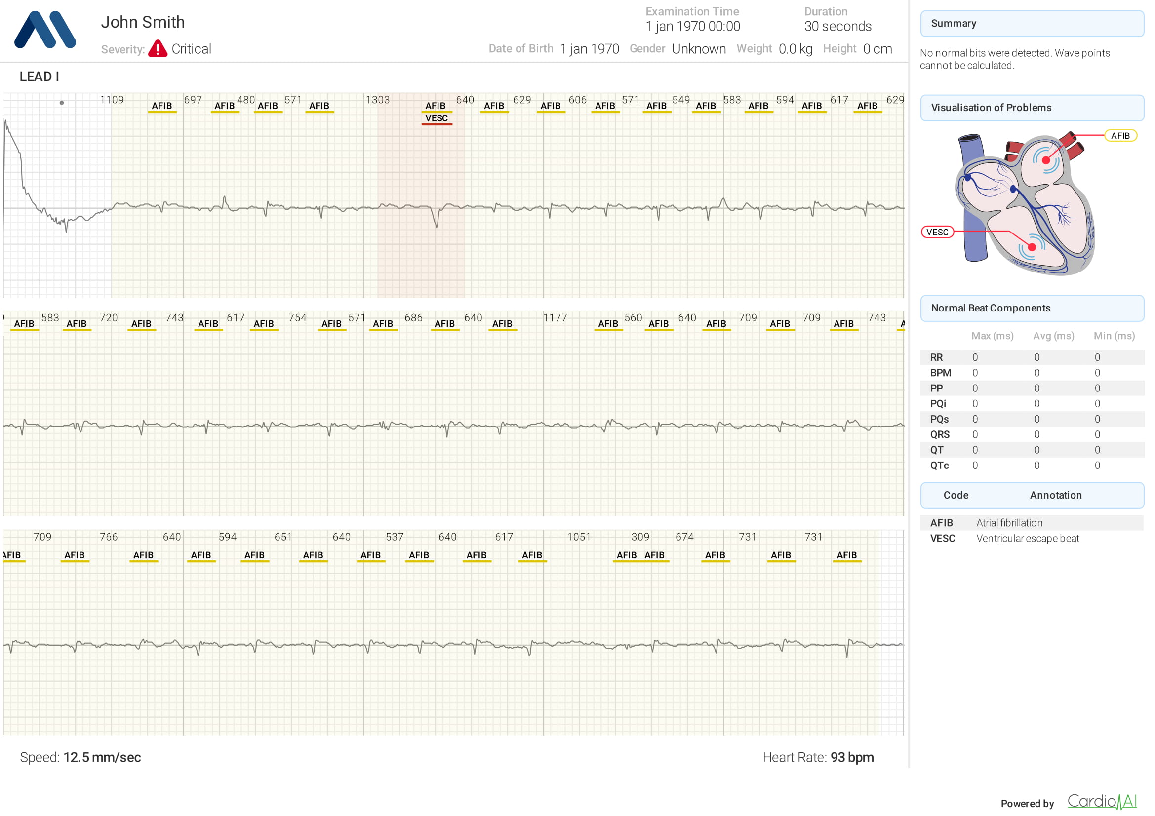Click the 1177 interval value in second strip
This screenshot has width=1155, height=816.
pyautogui.click(x=555, y=318)
